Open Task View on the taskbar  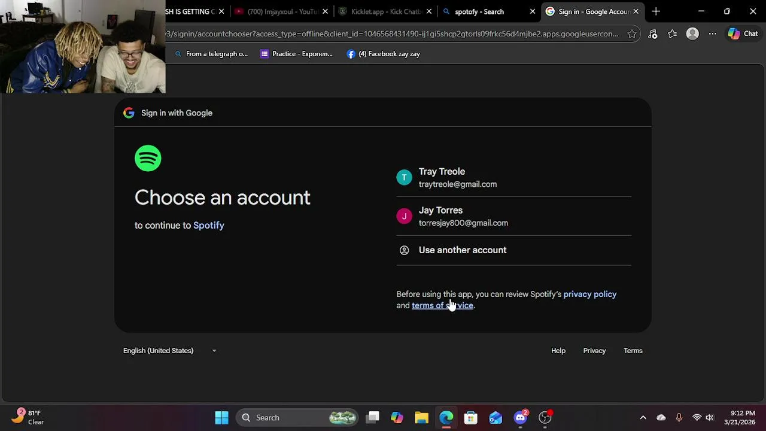[373, 418]
